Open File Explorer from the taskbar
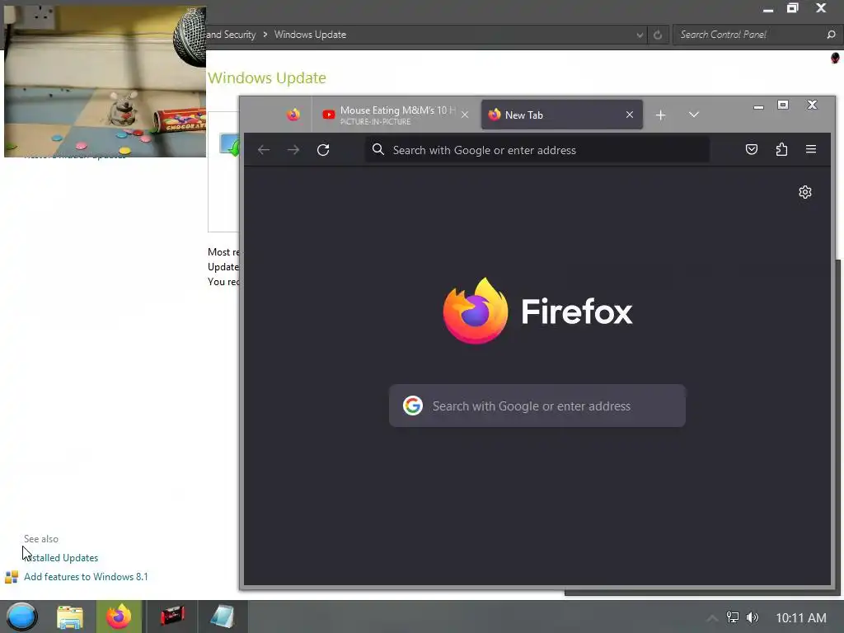The width and height of the screenshot is (844, 633). (70, 617)
